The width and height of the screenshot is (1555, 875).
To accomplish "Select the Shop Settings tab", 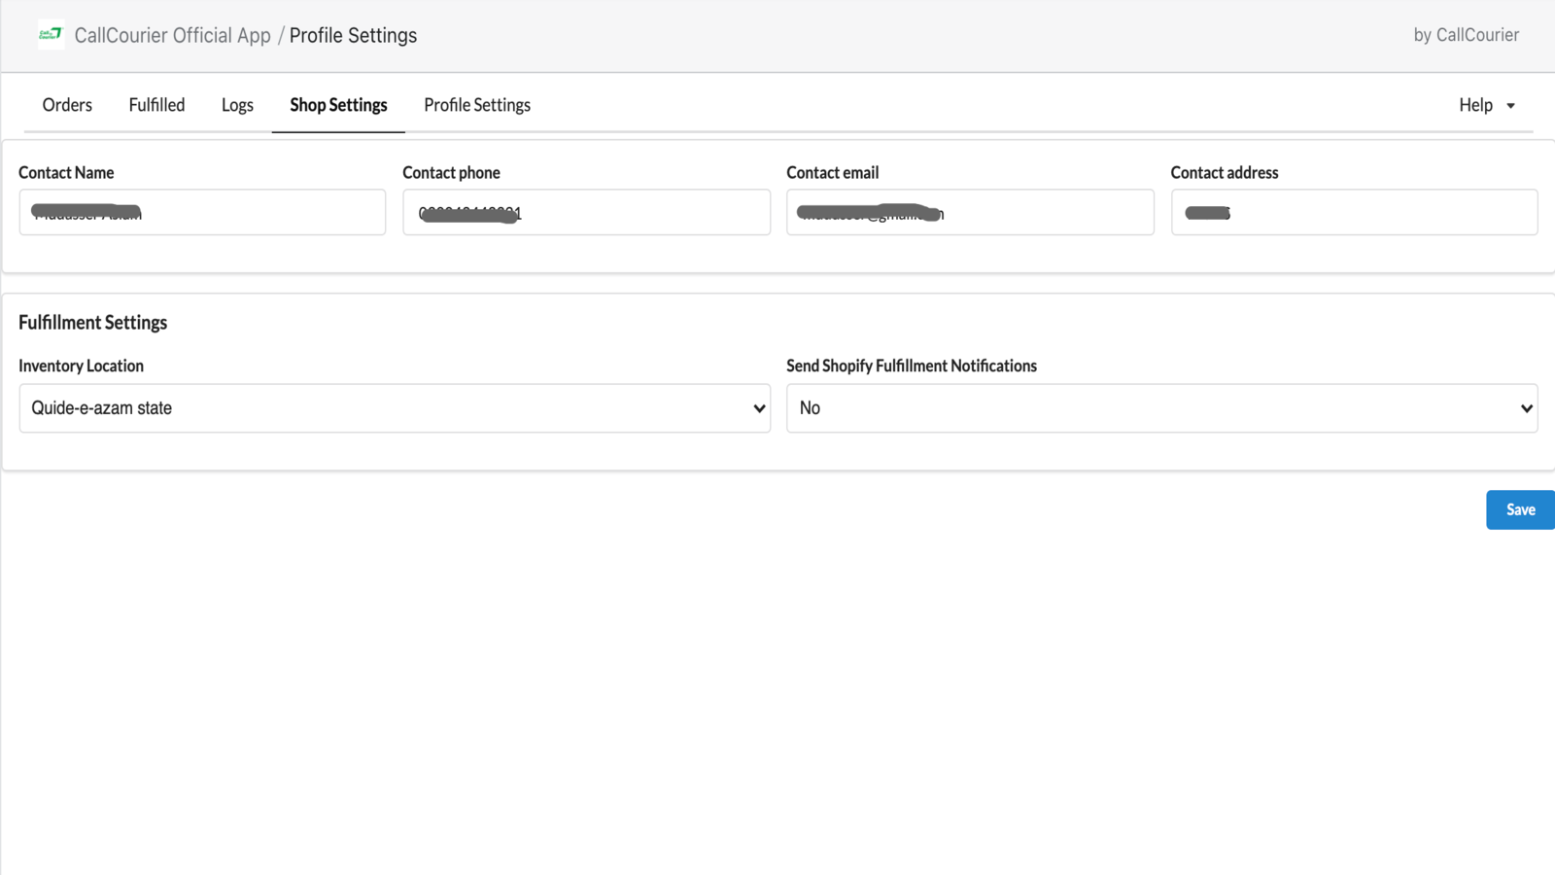I will [x=337, y=105].
